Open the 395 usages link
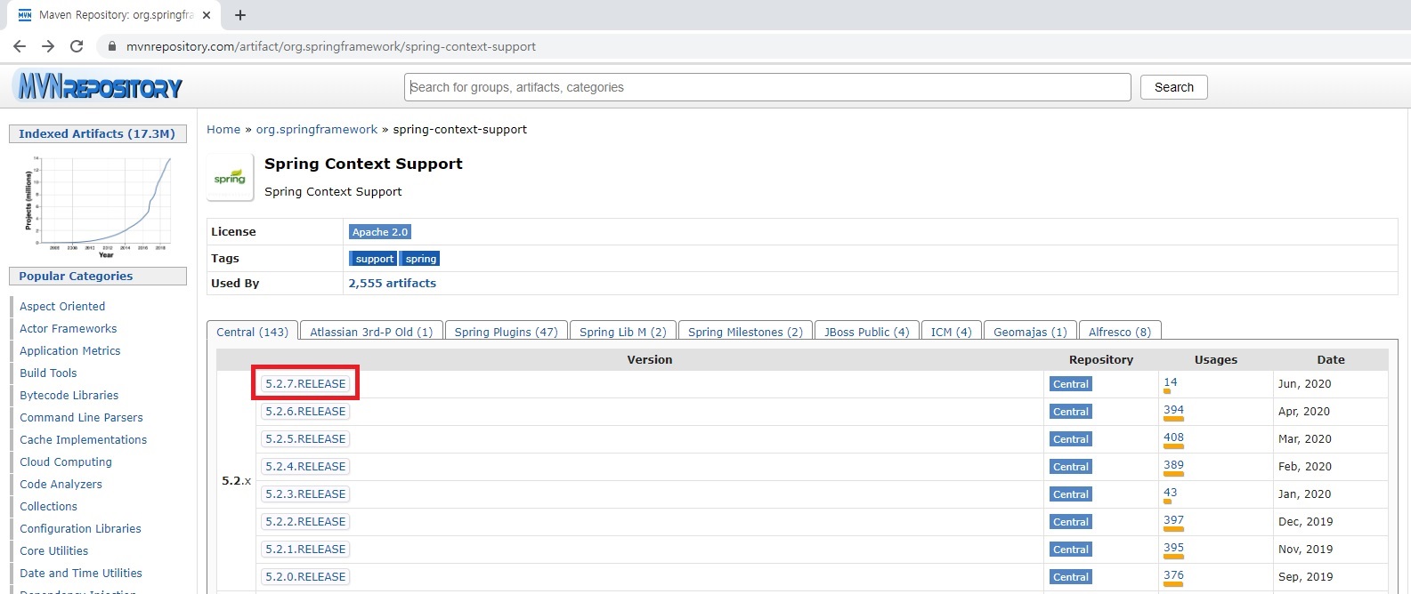Viewport: 1411px width, 594px height. coord(1173,548)
